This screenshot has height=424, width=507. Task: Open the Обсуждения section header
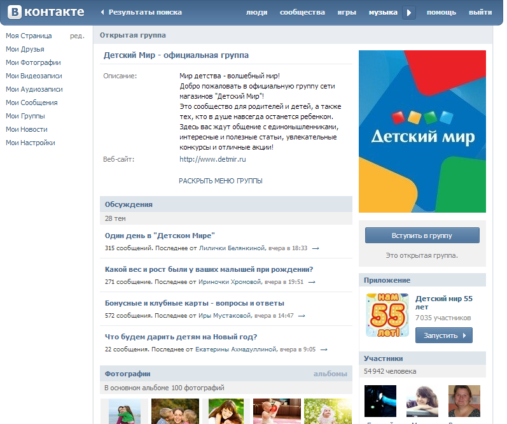click(128, 204)
